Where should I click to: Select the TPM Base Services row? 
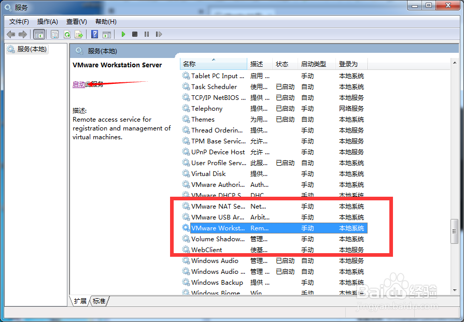274,141
